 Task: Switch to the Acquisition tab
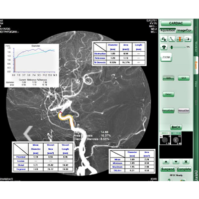pos(168,30)
